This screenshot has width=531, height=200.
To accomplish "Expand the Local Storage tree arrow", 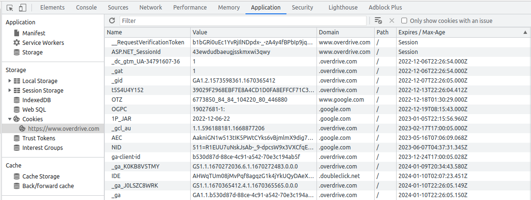I will (10, 81).
